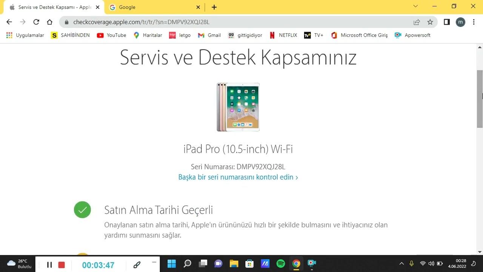Click the iPad Pro product image
483x272 pixels.
[238, 107]
